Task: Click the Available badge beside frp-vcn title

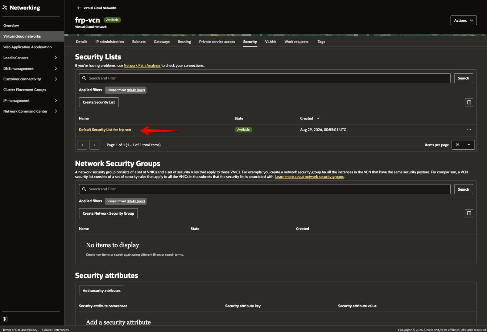Action: 112,20
